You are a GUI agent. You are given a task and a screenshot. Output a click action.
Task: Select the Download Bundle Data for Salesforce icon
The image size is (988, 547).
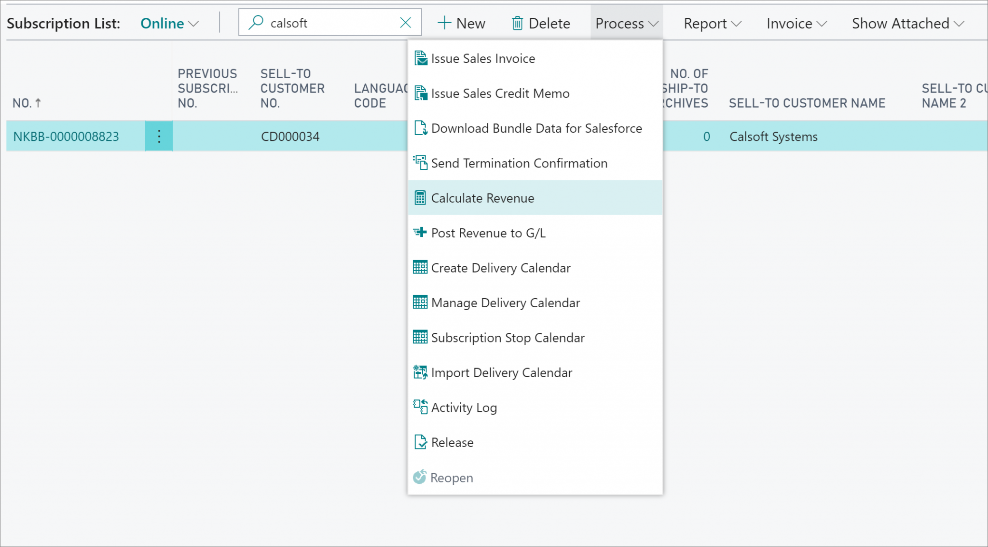click(x=421, y=128)
